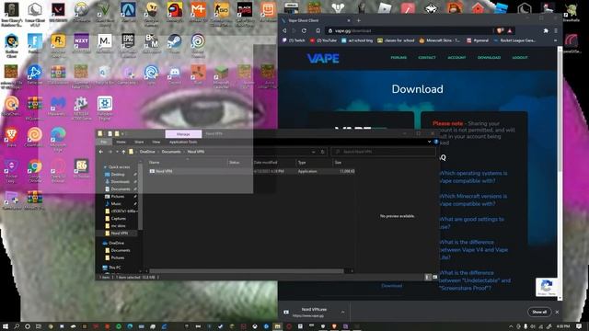Open the recent locations dropdown in Explorer
The image size is (589, 331).
117,152
